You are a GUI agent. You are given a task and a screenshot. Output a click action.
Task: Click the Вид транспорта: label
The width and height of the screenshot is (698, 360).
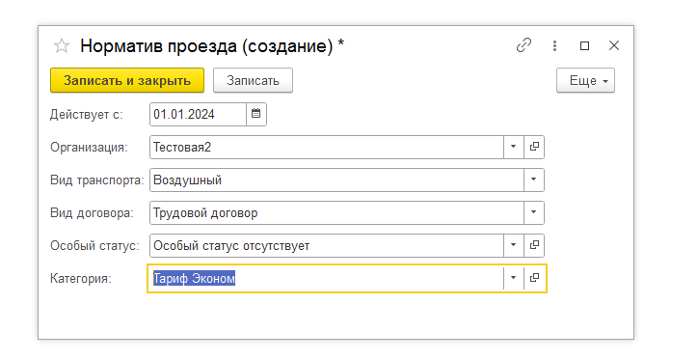click(x=97, y=180)
